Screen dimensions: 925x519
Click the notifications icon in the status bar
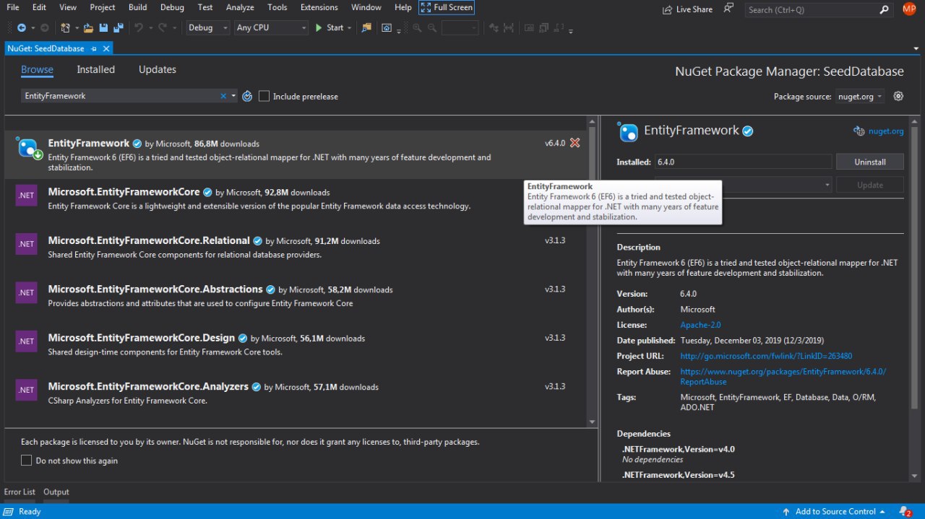click(904, 511)
